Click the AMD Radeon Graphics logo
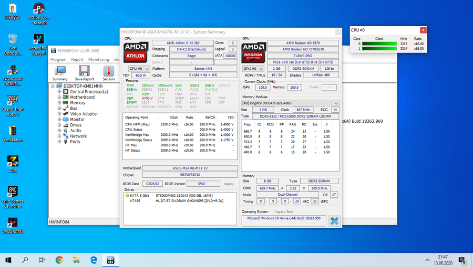 tap(254, 52)
